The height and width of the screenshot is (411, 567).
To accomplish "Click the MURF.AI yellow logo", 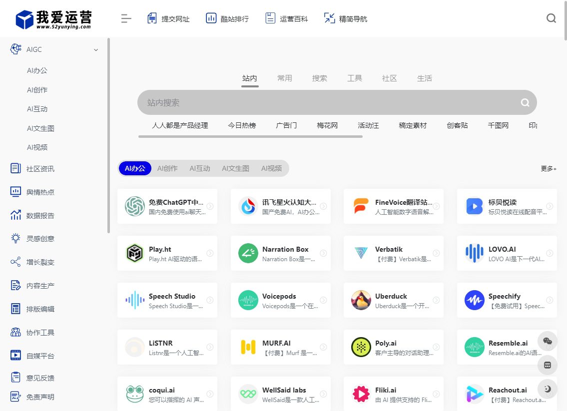I will [248, 347].
